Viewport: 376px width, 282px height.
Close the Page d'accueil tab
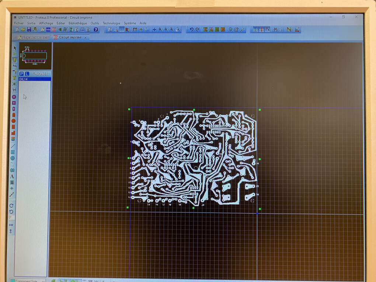point(46,38)
